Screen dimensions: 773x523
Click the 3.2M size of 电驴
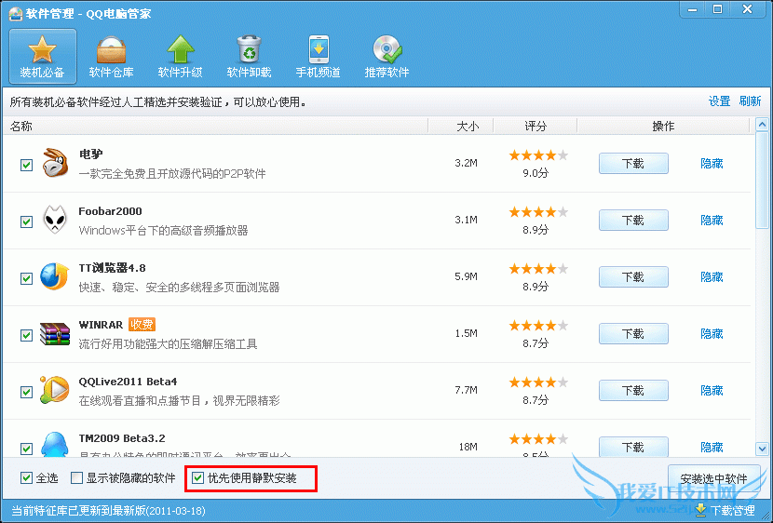466,163
